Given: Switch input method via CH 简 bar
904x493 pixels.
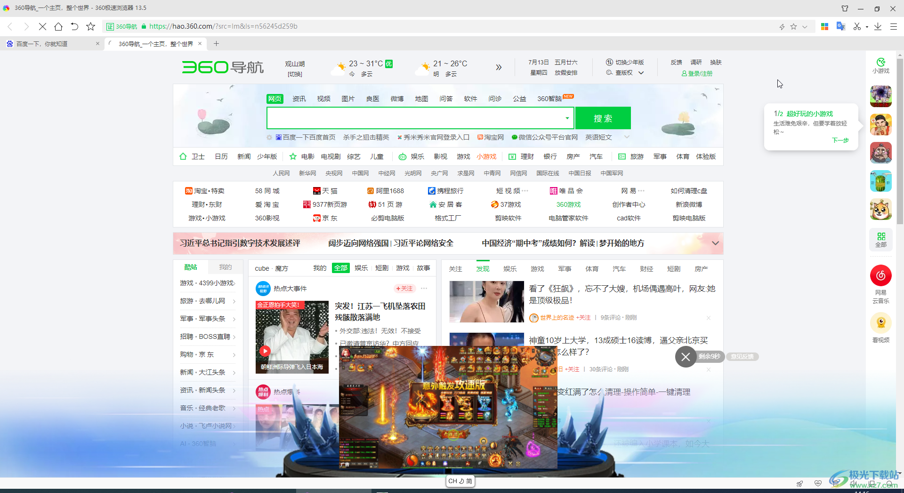Looking at the screenshot, I should pyautogui.click(x=460, y=481).
